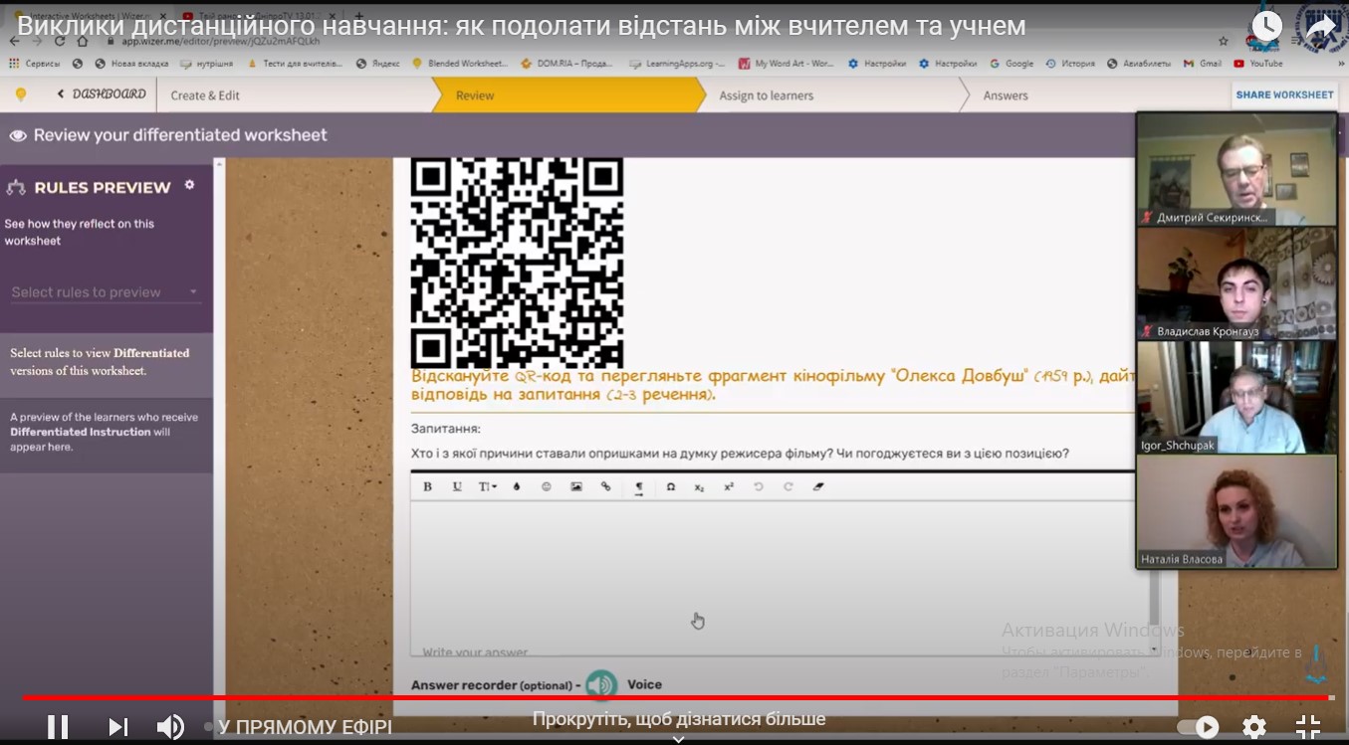1349x745 pixels.
Task: Insert an emoticon into the answer
Action: point(547,486)
